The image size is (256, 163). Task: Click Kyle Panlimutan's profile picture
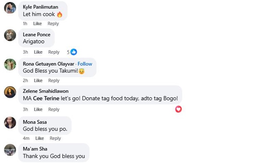(x=10, y=8)
